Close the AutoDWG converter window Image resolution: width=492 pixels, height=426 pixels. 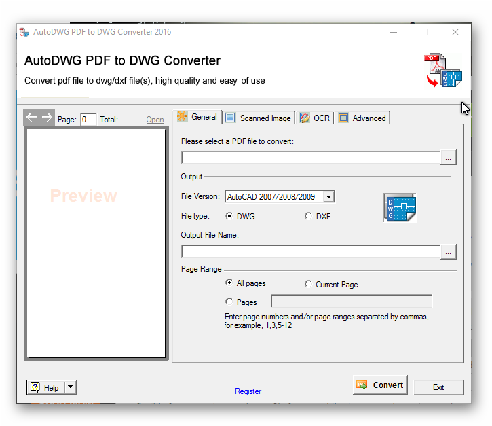pyautogui.click(x=455, y=33)
